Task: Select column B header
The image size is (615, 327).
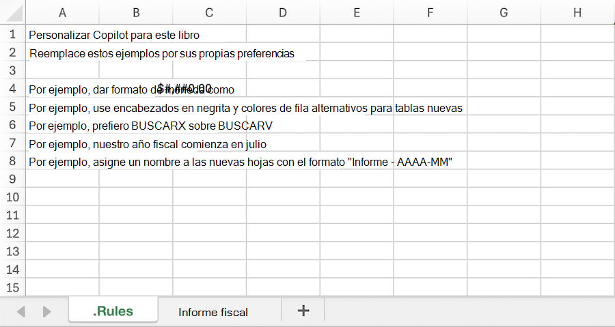Action: (x=136, y=12)
